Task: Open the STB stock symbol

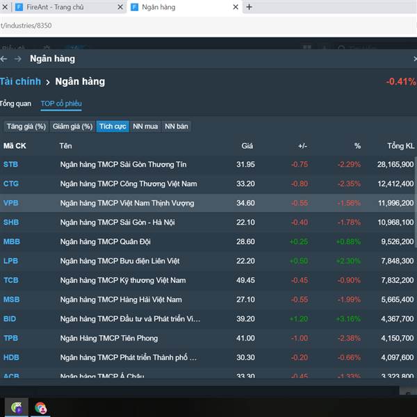Action: coord(10,164)
